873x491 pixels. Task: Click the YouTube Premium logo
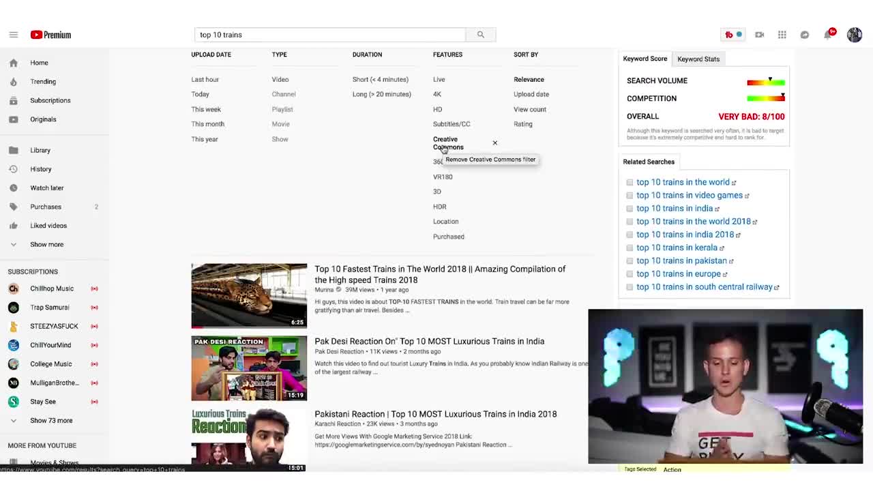pyautogui.click(x=50, y=35)
